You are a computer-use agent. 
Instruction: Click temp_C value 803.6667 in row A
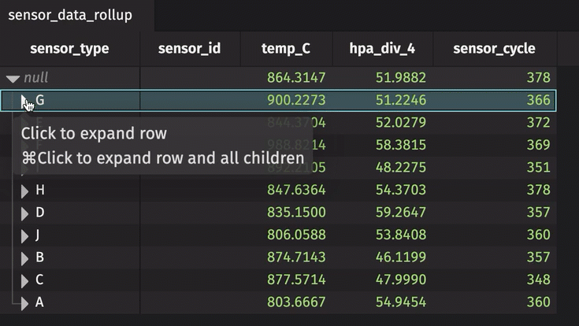(296, 302)
